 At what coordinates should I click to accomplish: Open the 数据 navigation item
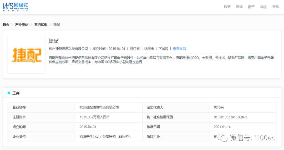tap(227, 7)
